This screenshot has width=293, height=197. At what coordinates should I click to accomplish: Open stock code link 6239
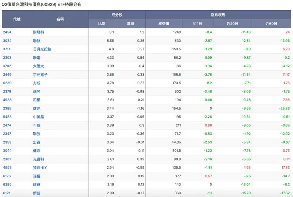[x=7, y=83]
